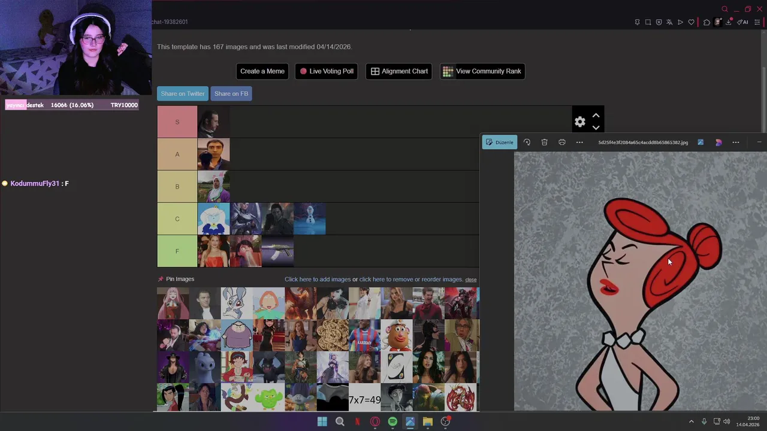The height and width of the screenshot is (431, 767).
Task: Open ad blocker shield icon
Action: pos(659,22)
